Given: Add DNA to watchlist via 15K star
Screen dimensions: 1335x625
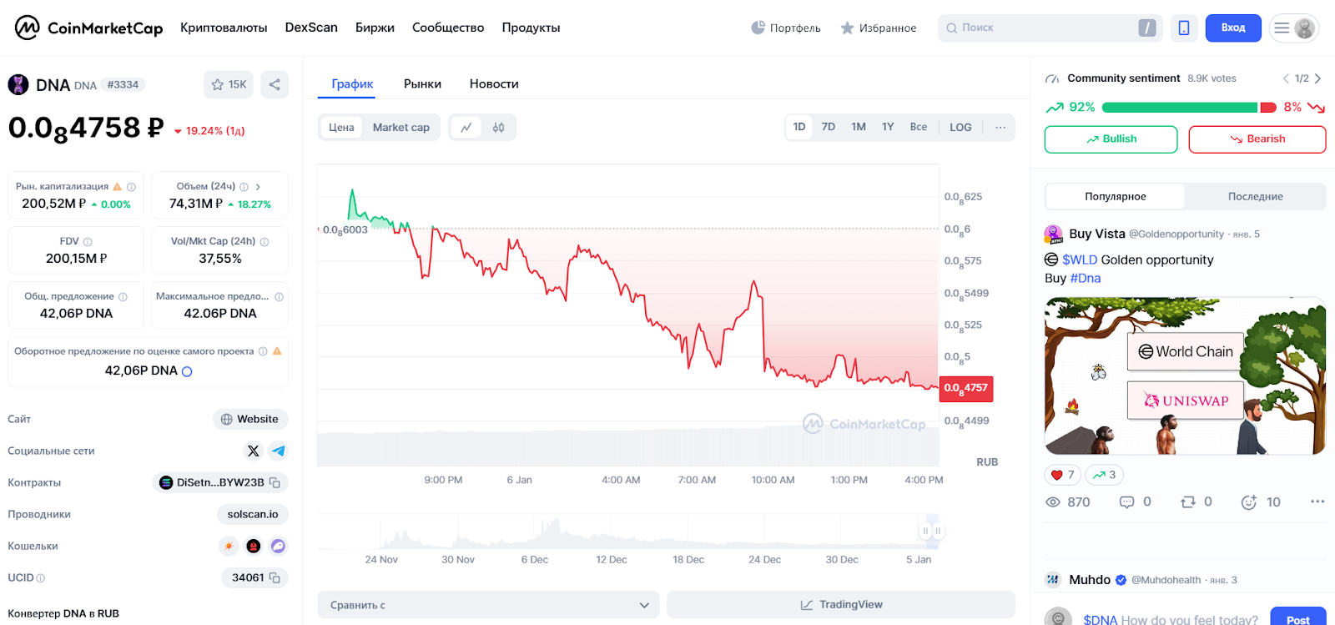Looking at the screenshot, I should pos(229,84).
